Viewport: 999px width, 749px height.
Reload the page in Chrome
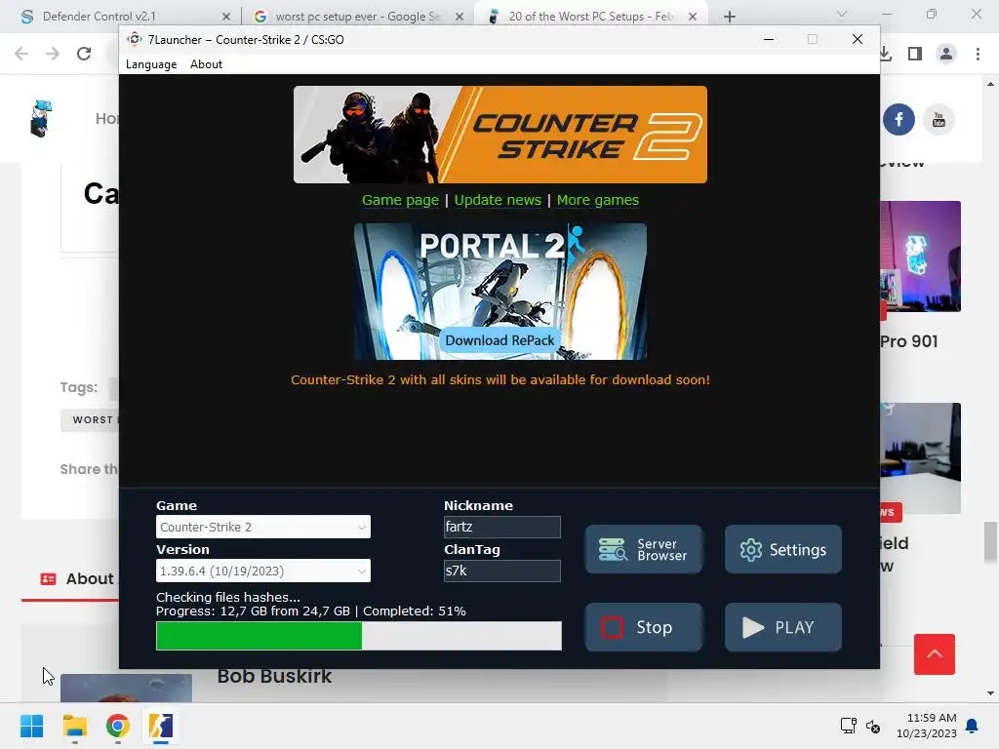click(84, 54)
